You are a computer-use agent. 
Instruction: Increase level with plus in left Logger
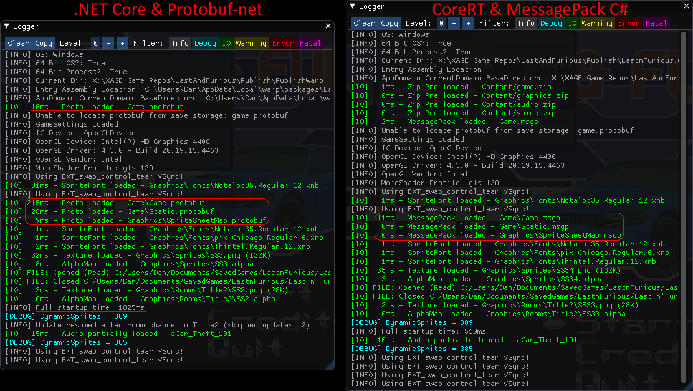(122, 43)
